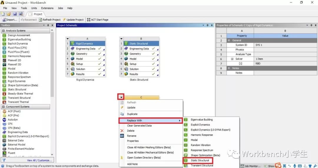
Task: Collapse the Notes property group
Action: point(229,68)
